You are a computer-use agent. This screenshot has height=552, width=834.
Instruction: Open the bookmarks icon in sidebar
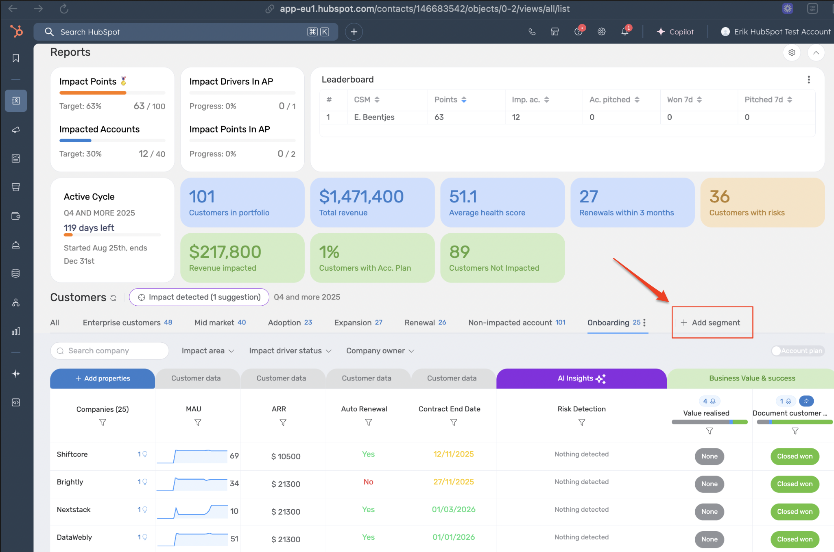tap(16, 59)
